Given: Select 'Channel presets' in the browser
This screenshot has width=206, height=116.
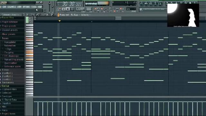Looking at the screenshot, I should (x=10, y=30).
